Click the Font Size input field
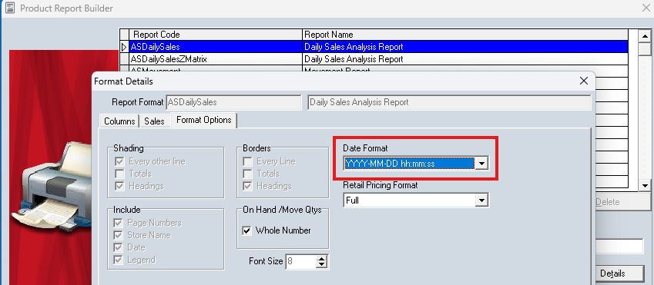The width and height of the screenshot is (654, 285). (300, 261)
